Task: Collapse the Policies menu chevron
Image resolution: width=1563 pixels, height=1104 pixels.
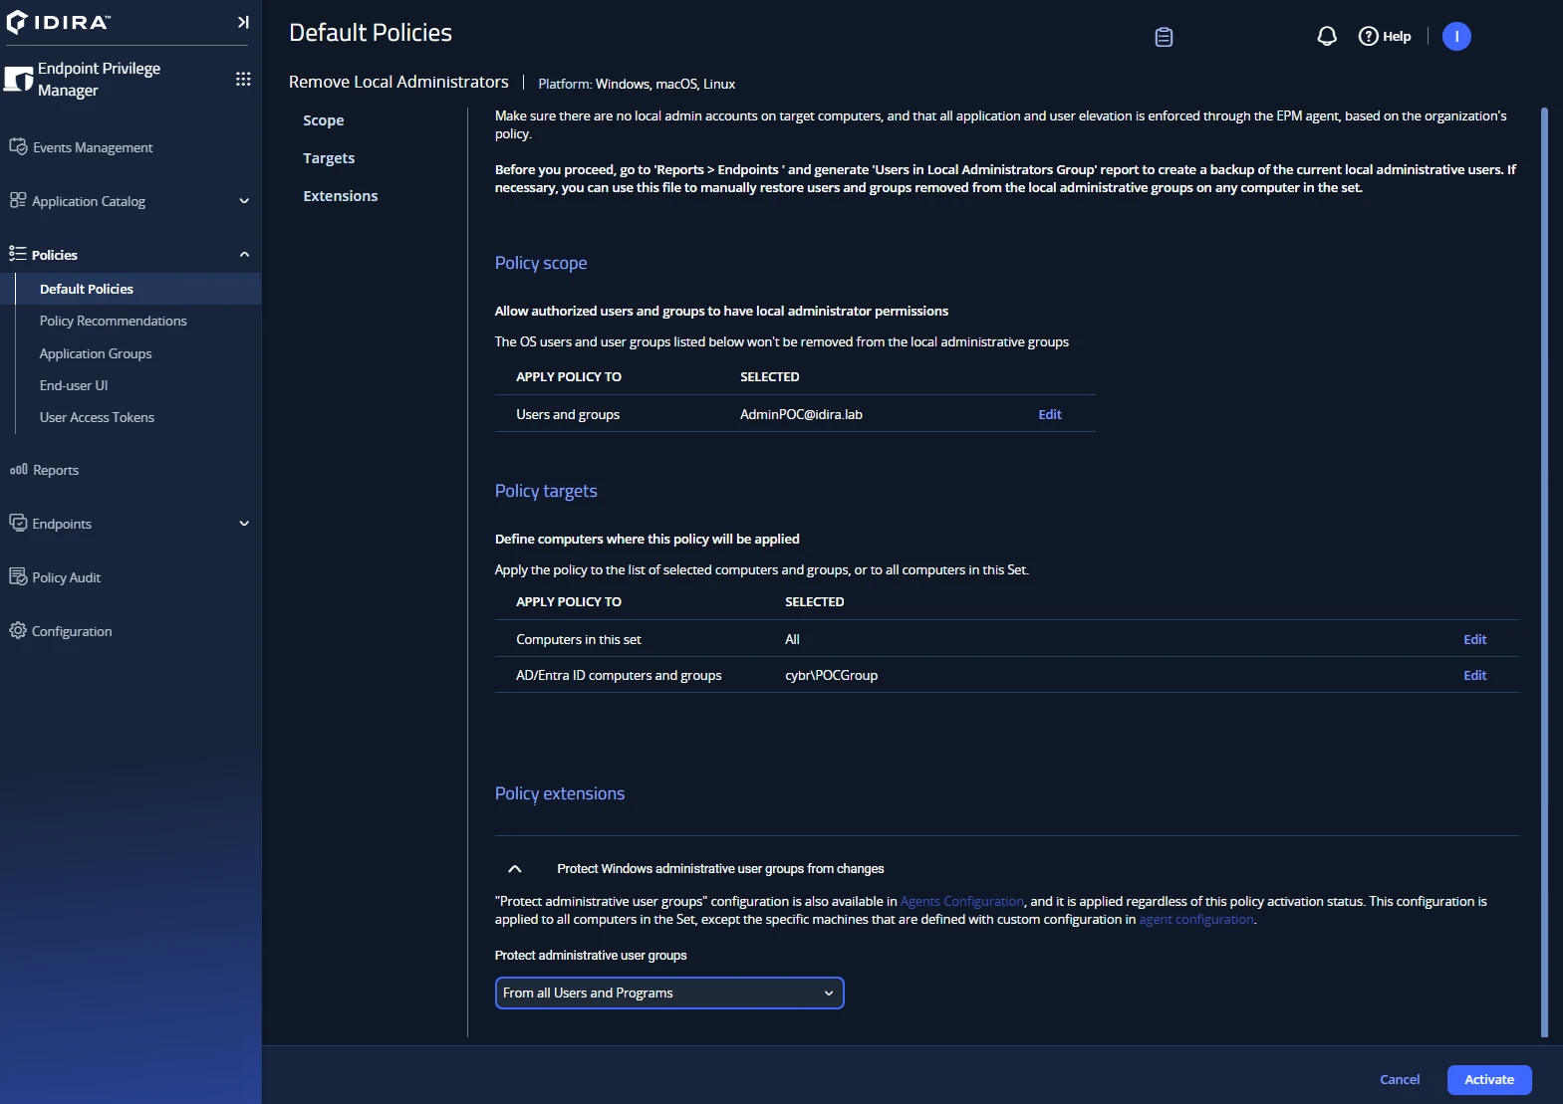Action: 244,255
